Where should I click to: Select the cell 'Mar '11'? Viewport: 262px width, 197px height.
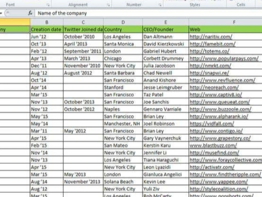(47, 131)
